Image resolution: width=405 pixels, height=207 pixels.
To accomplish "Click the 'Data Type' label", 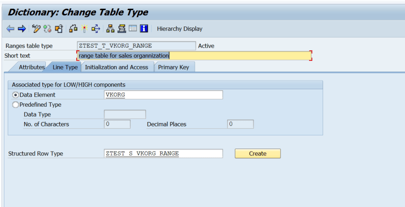I will click(x=37, y=114).
